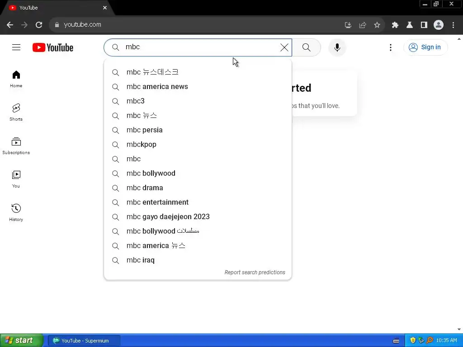Toggle the browser side panel icon
Image resolution: width=463 pixels, height=347 pixels.
click(x=424, y=25)
